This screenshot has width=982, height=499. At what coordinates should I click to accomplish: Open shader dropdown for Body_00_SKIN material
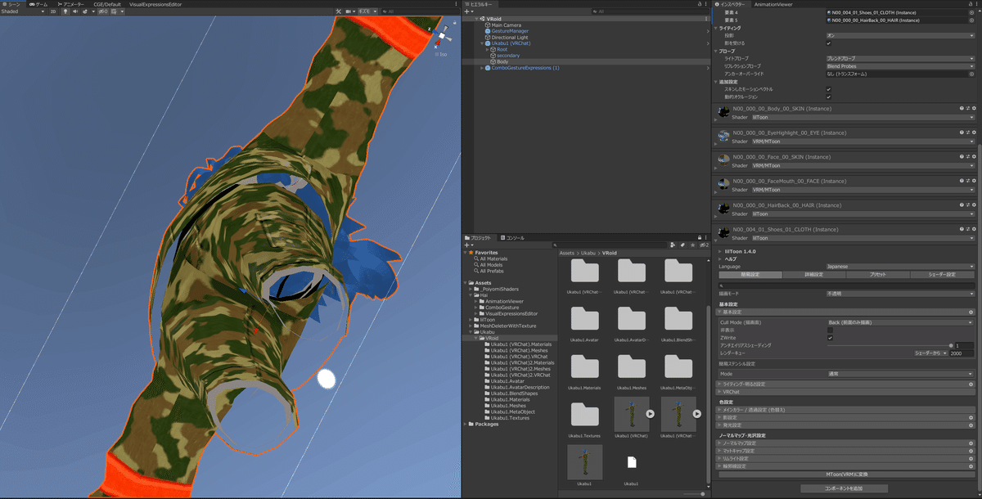(863, 117)
